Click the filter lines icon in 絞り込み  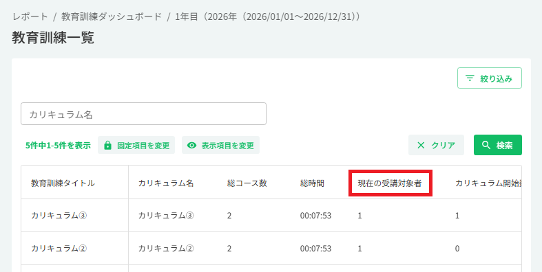pos(470,78)
